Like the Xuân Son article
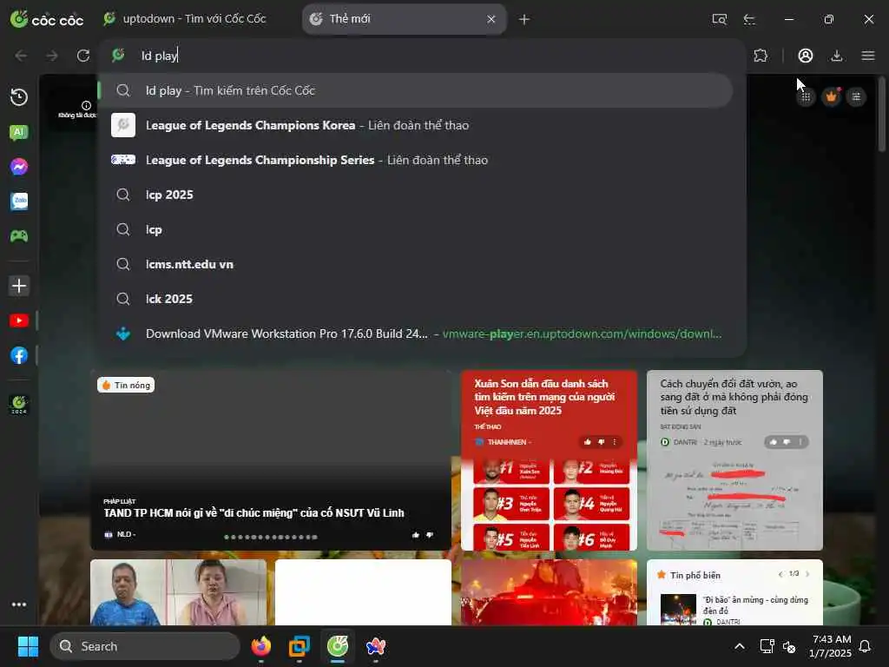This screenshot has width=889, height=667. pos(588,442)
